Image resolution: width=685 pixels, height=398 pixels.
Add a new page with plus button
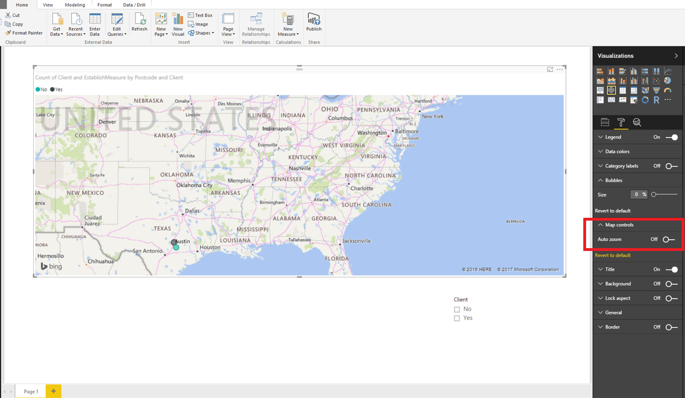[53, 391]
